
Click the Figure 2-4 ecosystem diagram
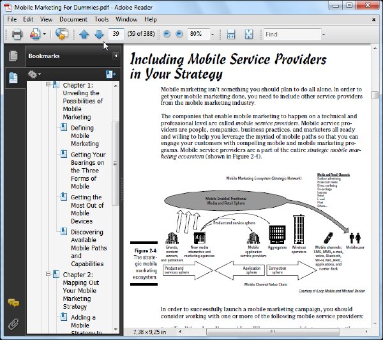pos(264,233)
